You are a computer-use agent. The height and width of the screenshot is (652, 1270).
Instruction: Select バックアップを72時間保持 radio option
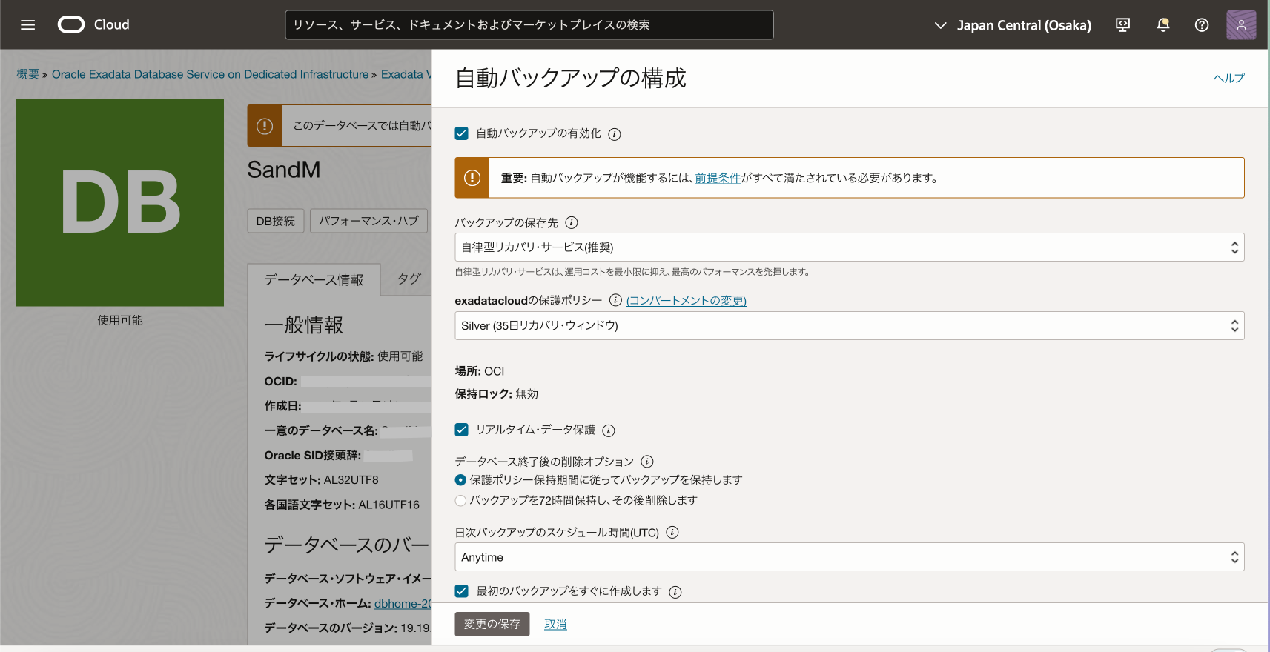coord(460,501)
